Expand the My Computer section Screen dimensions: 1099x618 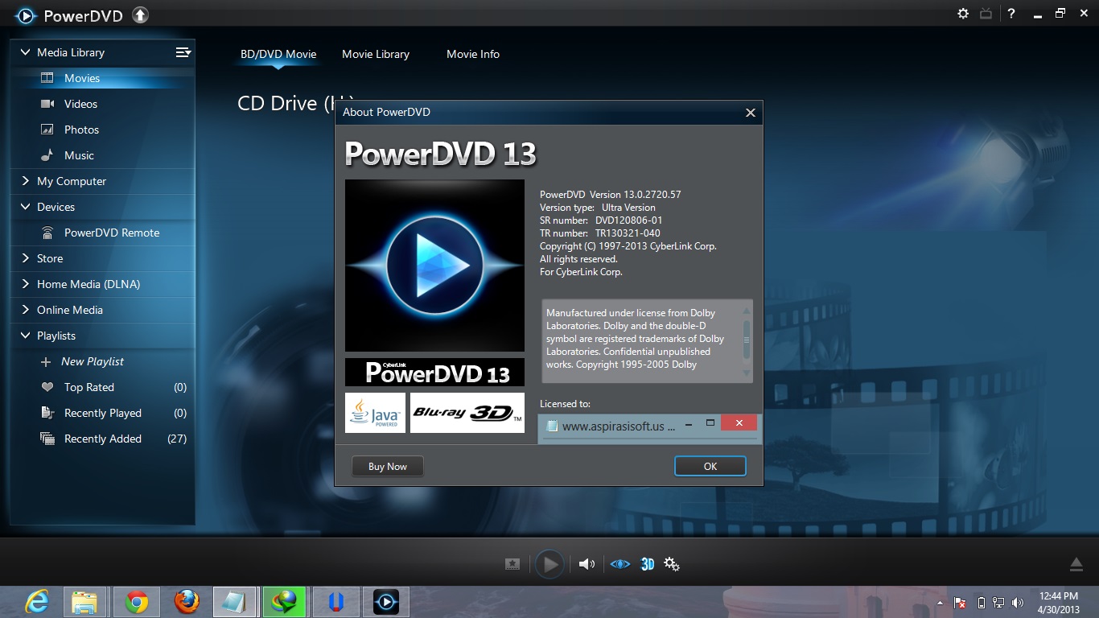pos(25,181)
